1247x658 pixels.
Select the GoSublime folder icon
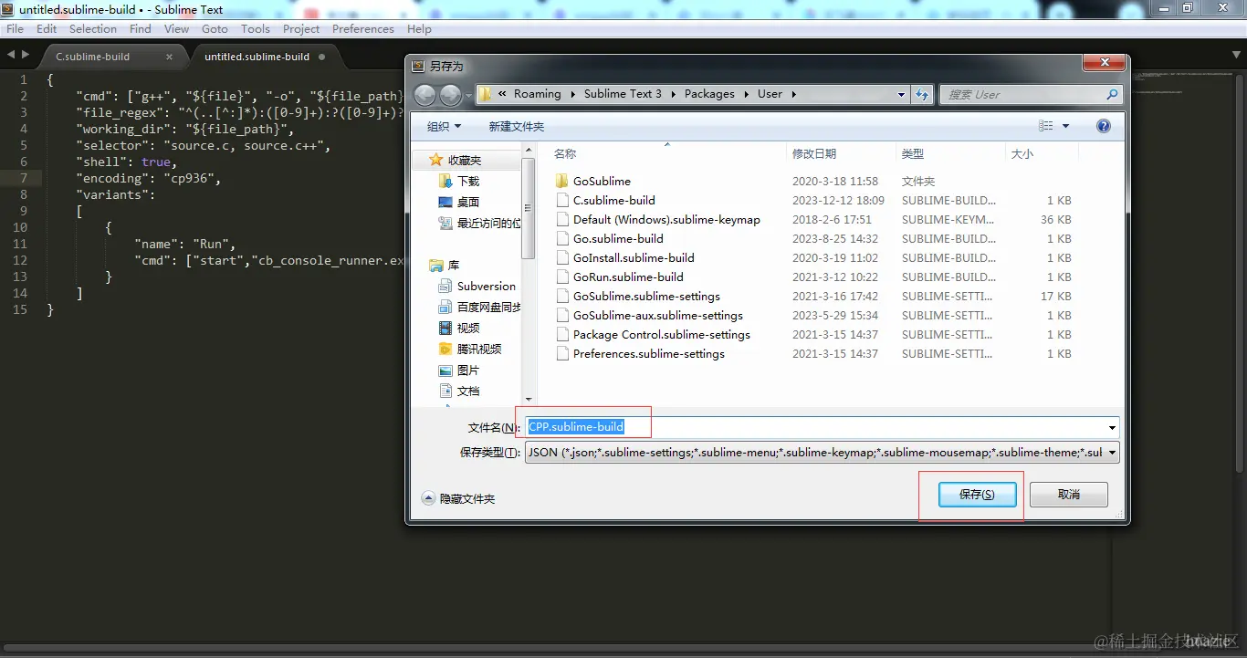click(562, 181)
